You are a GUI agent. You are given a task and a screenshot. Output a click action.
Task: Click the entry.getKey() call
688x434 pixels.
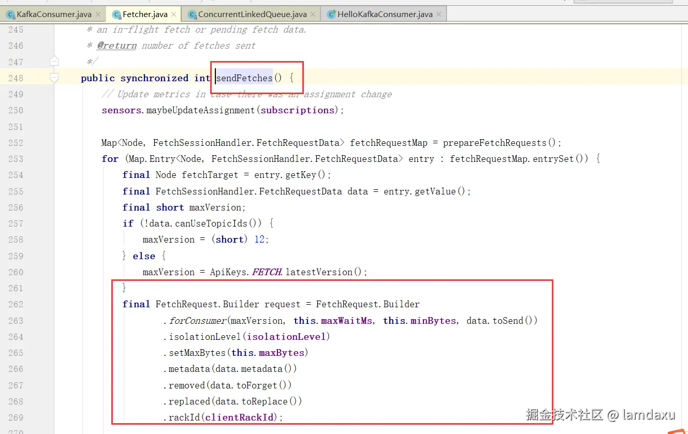pyautogui.click(x=290, y=175)
